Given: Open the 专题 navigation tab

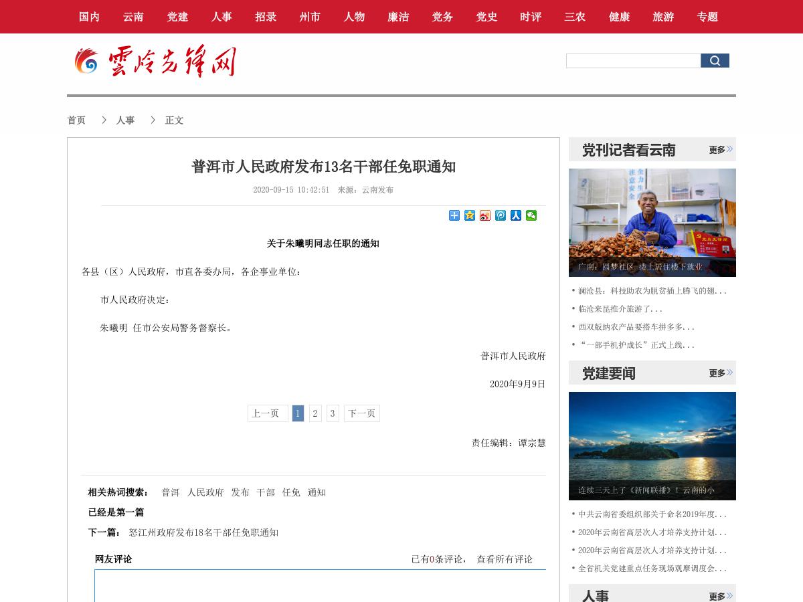Looking at the screenshot, I should [x=707, y=17].
